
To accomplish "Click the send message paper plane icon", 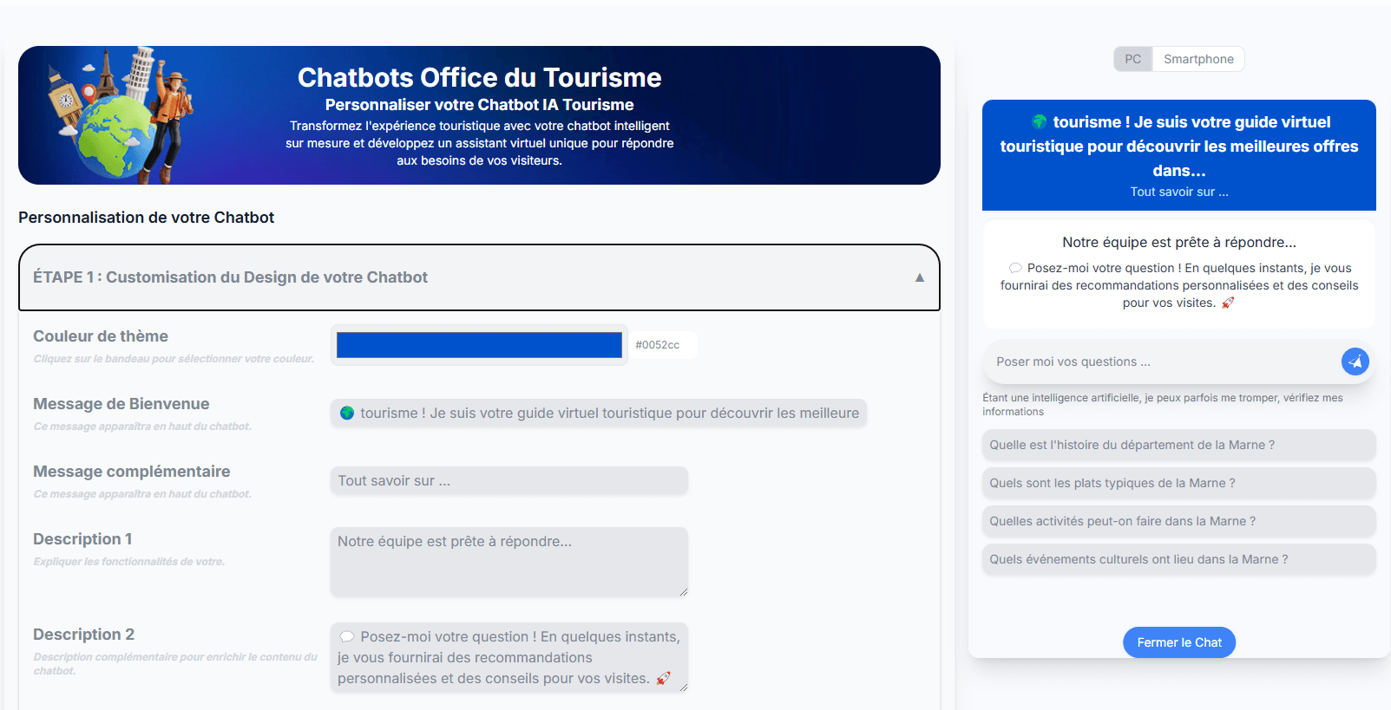I will pyautogui.click(x=1355, y=362).
